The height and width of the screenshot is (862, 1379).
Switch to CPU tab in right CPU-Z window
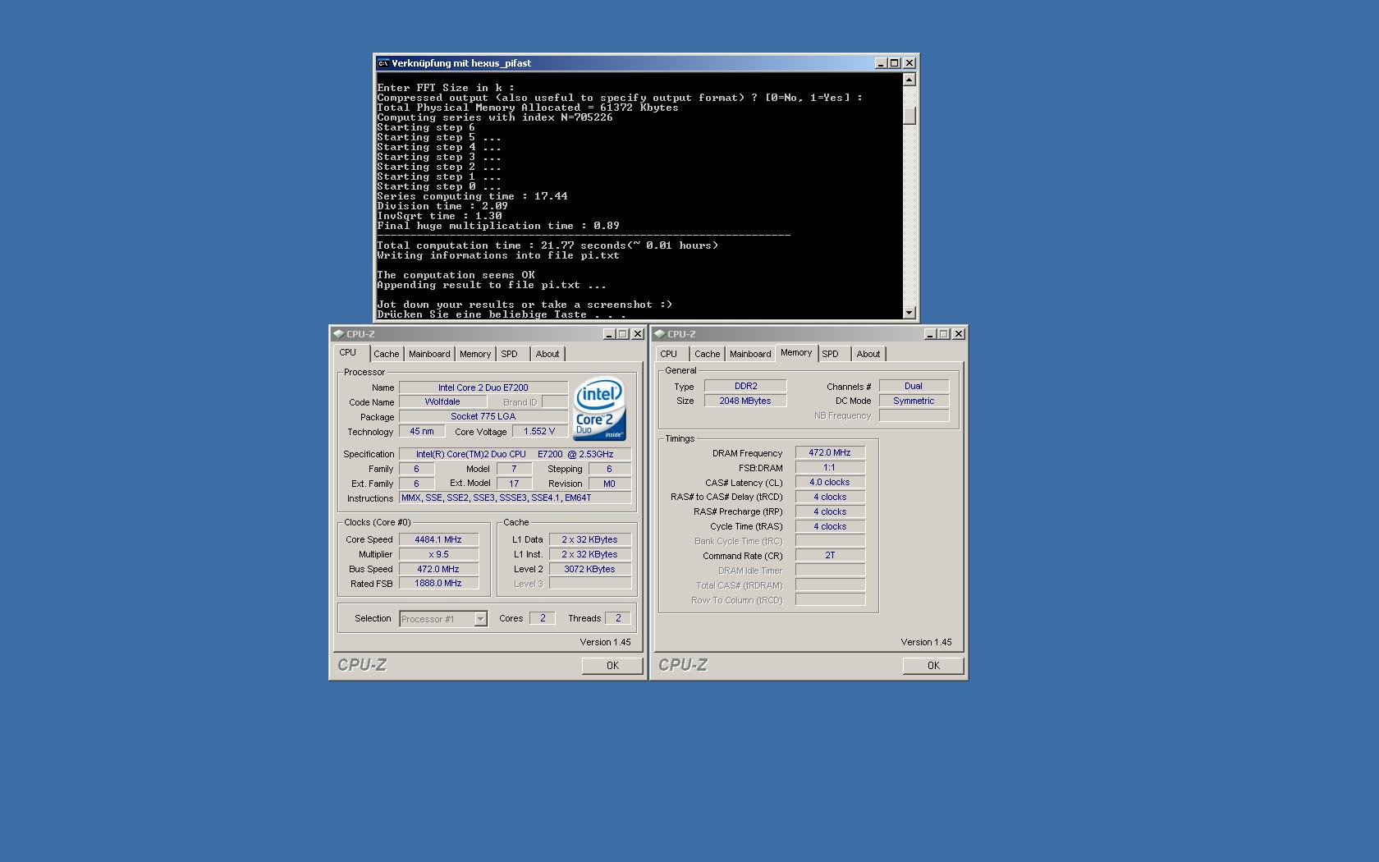pos(669,354)
